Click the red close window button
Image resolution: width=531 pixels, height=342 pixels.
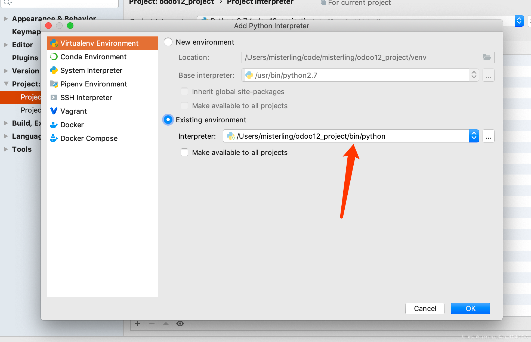coord(48,26)
